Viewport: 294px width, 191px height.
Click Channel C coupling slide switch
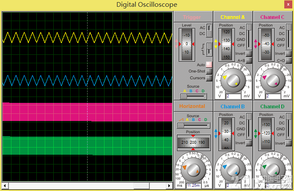tap(289, 36)
